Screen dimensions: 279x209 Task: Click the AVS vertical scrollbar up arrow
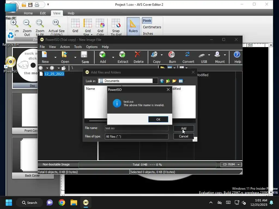[271, 45]
